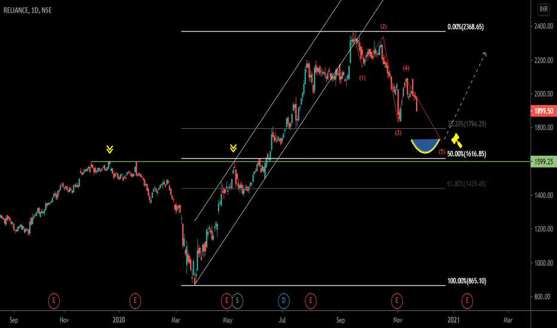Select the 50.00%(1616.85) Fibonacci label
557x328 pixels.
point(466,154)
